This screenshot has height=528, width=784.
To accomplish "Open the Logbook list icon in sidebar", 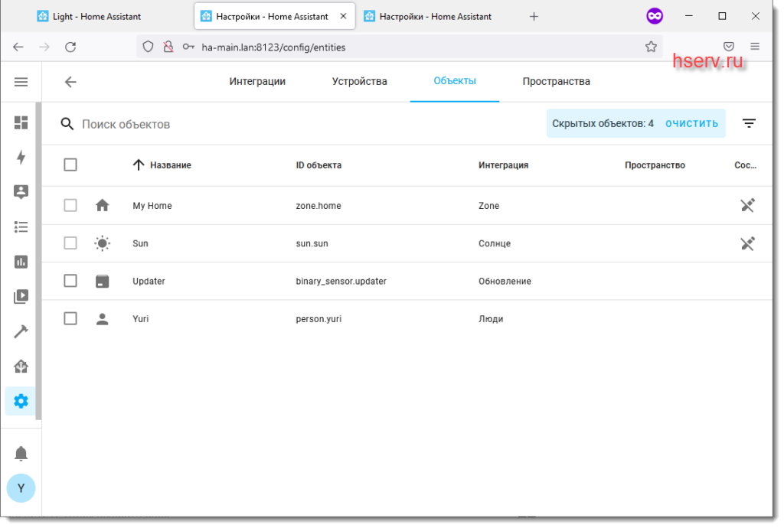I will (21, 227).
